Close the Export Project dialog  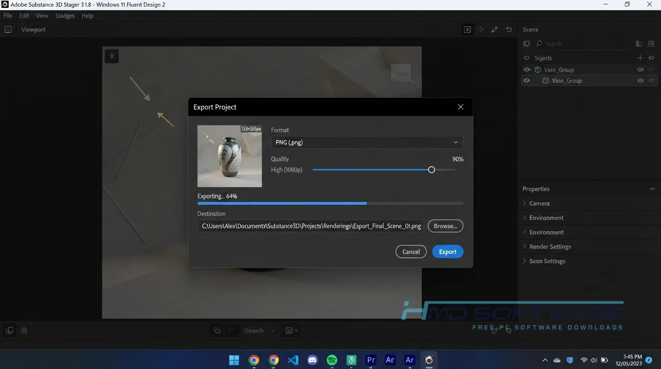pyautogui.click(x=461, y=107)
